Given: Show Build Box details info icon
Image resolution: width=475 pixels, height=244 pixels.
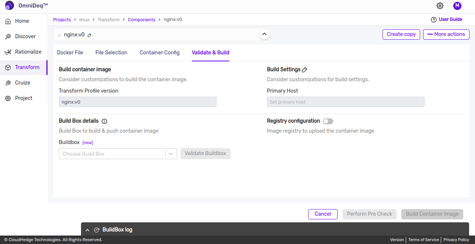Looking at the screenshot, I should pyautogui.click(x=104, y=121).
